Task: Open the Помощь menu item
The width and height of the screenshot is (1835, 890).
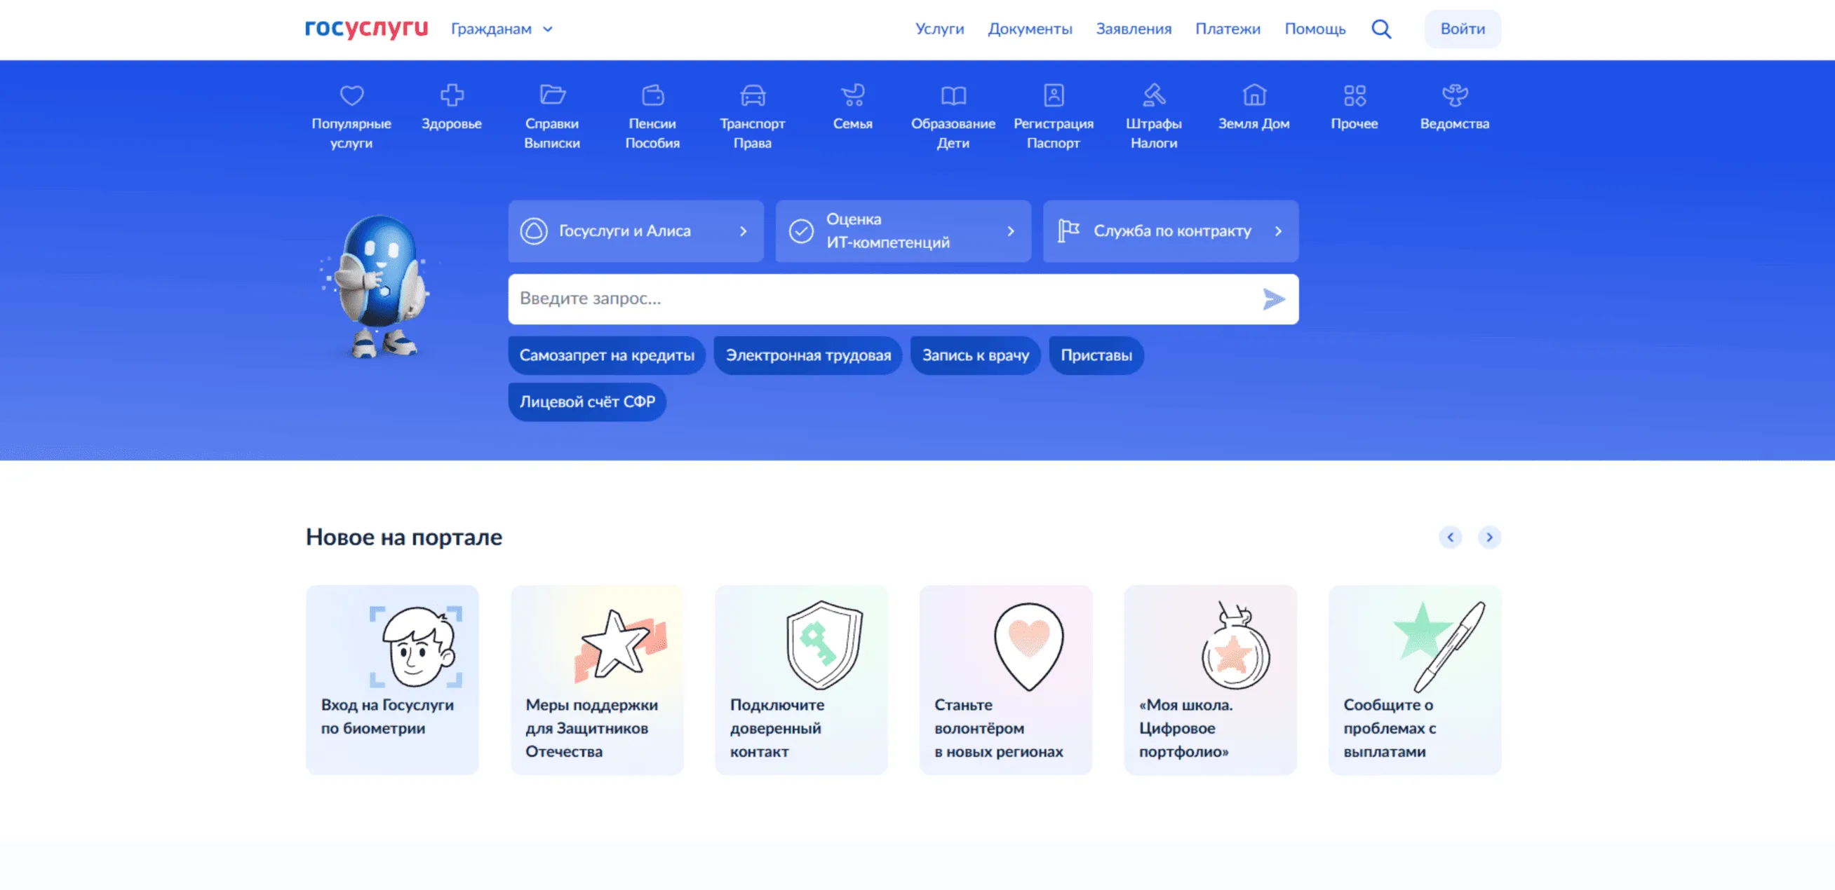Action: (x=1315, y=29)
